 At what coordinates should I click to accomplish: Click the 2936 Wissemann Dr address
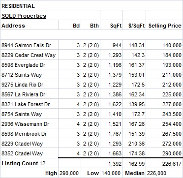point(25,124)
